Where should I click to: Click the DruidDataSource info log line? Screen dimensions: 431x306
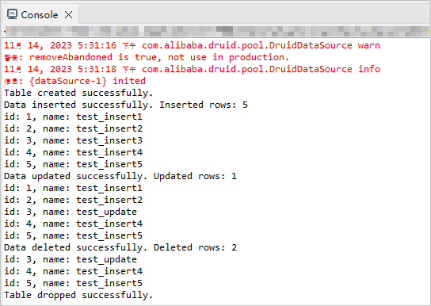coord(192,69)
